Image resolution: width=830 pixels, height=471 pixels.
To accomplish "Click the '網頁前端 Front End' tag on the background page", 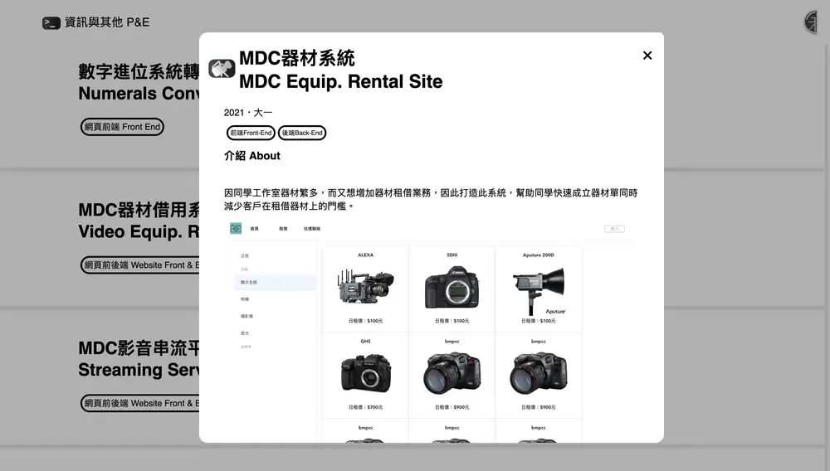I will [x=122, y=127].
